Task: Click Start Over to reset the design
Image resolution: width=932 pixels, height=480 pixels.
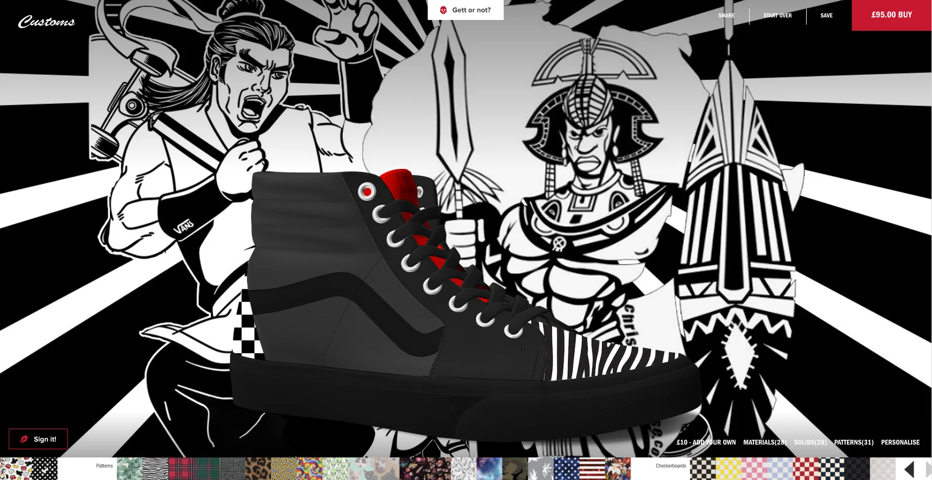Action: [777, 16]
